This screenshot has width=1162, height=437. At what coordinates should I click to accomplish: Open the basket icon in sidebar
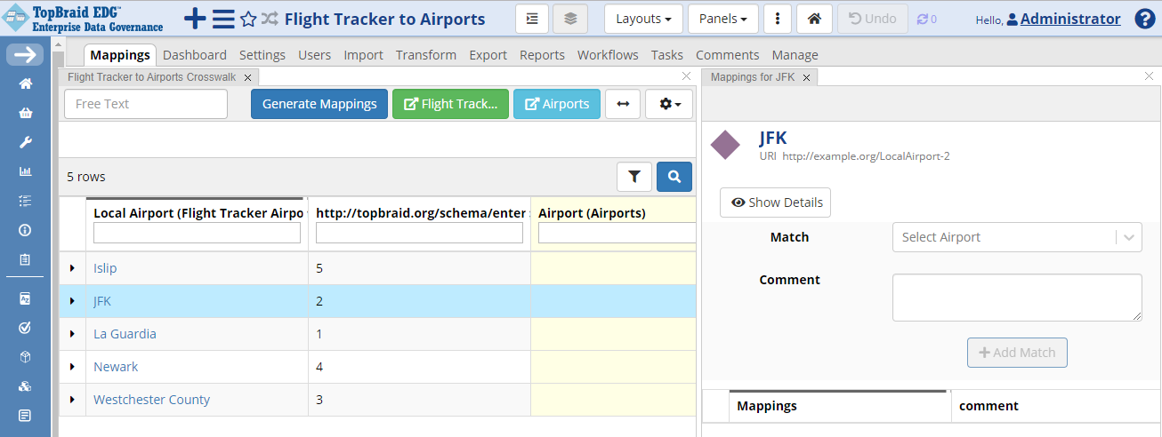pos(25,113)
